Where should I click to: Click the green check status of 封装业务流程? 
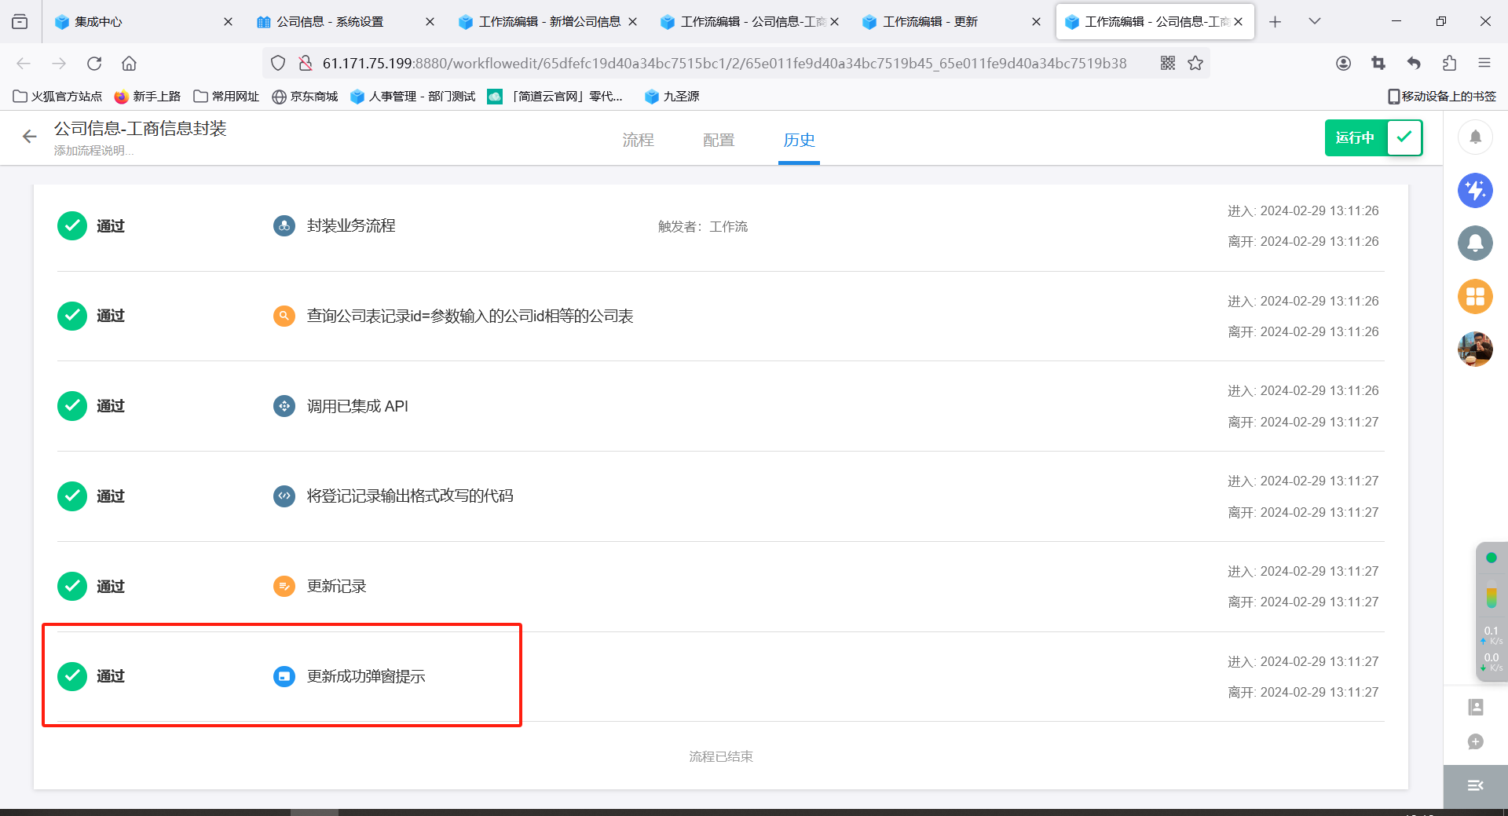click(x=72, y=226)
